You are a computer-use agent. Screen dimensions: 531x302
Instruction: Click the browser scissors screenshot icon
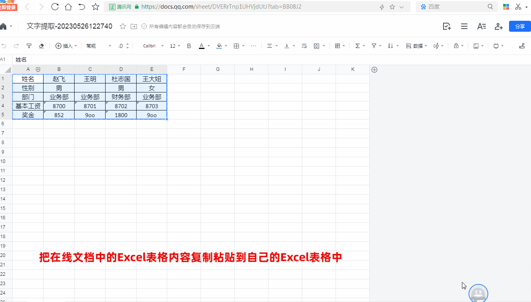518,7
